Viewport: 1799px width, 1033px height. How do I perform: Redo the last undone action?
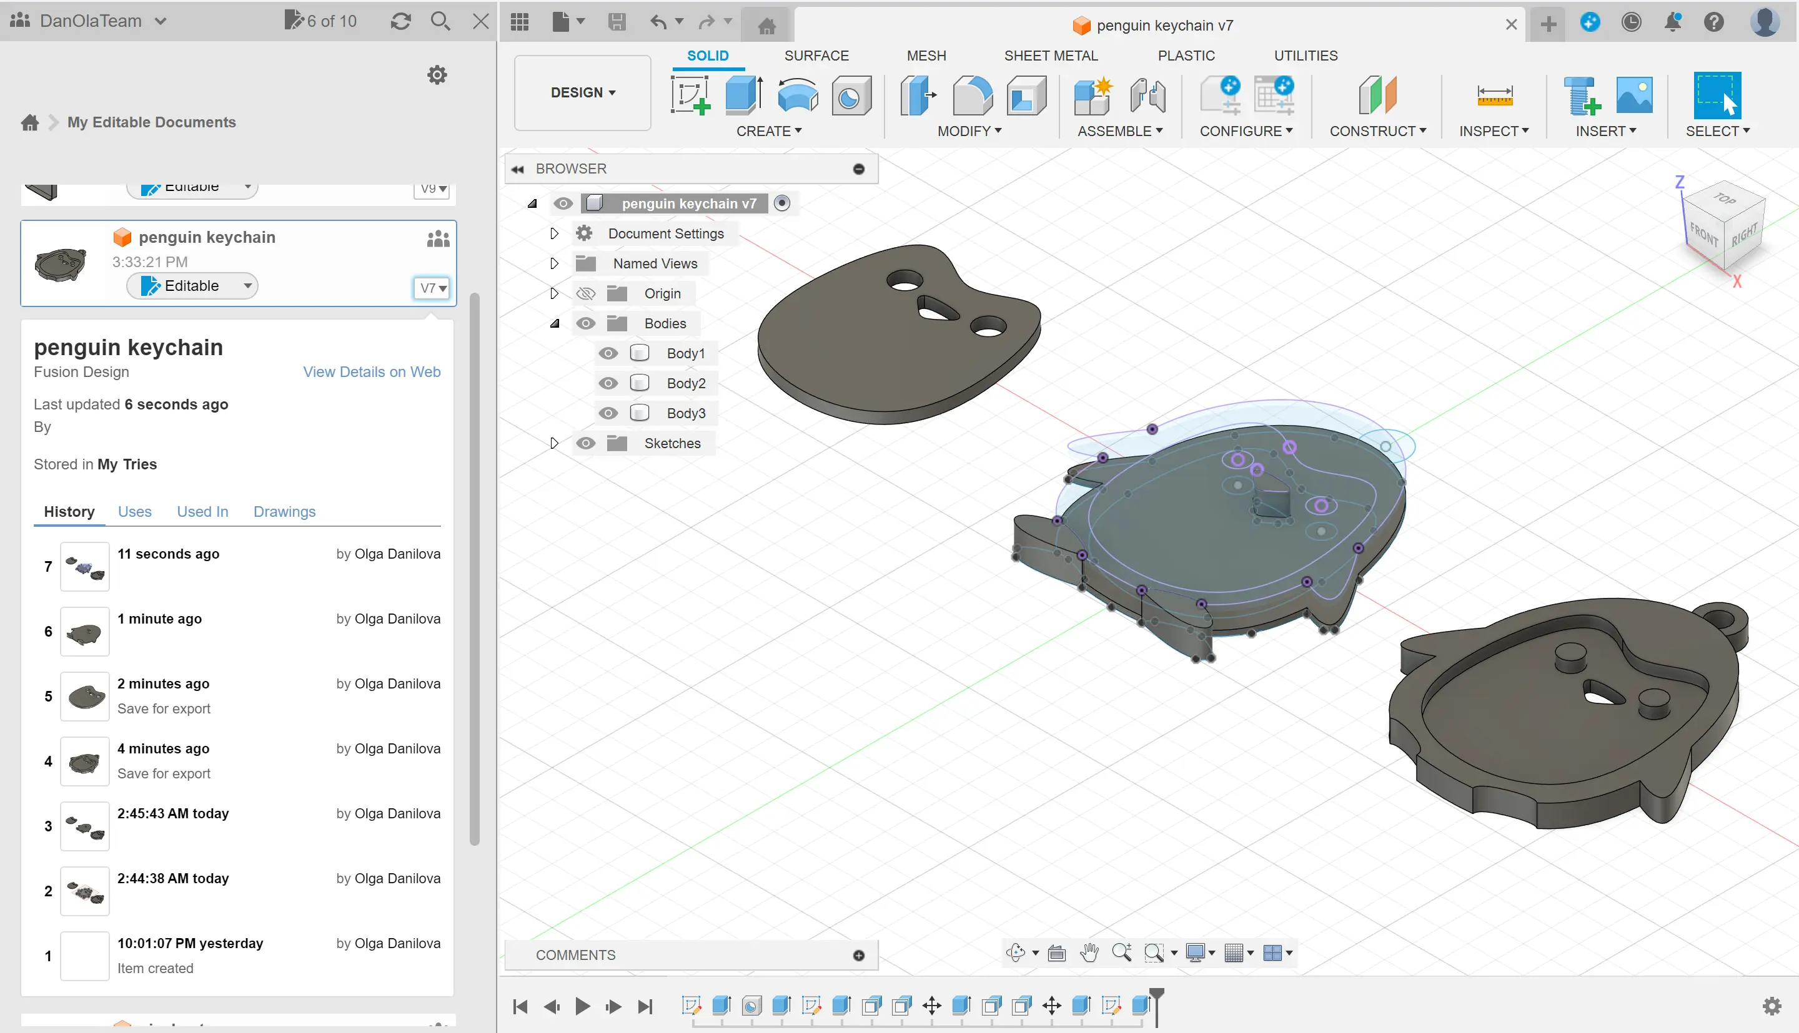click(706, 22)
